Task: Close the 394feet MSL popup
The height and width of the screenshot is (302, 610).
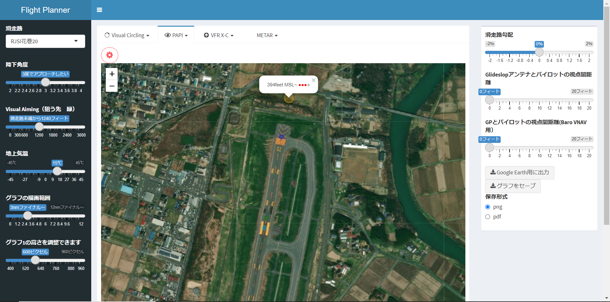Action: 313,80
